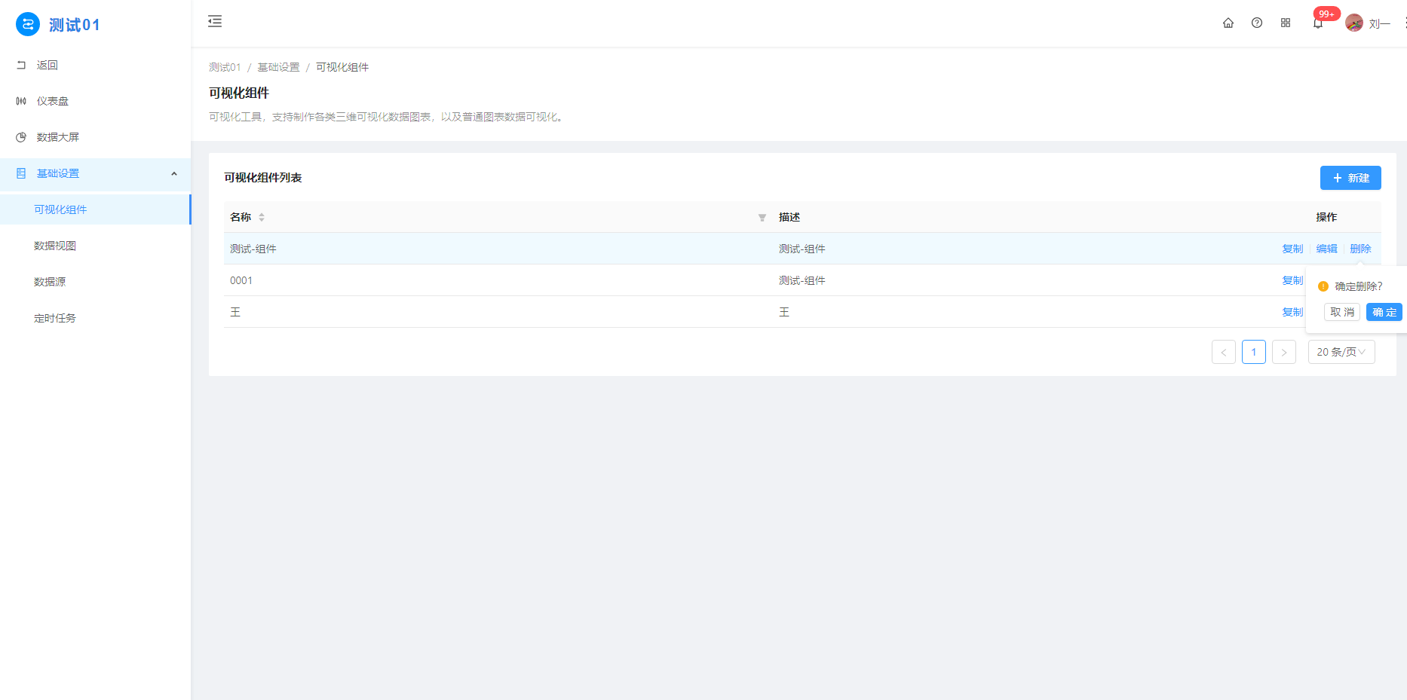Click the 仪表盘 dashboard icon
This screenshot has width=1407, height=700.
[x=21, y=102]
